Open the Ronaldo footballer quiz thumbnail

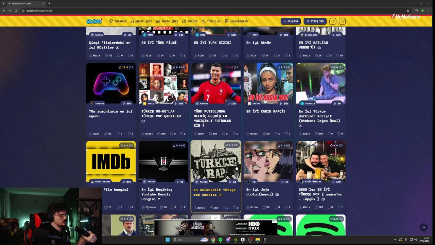coord(216,83)
